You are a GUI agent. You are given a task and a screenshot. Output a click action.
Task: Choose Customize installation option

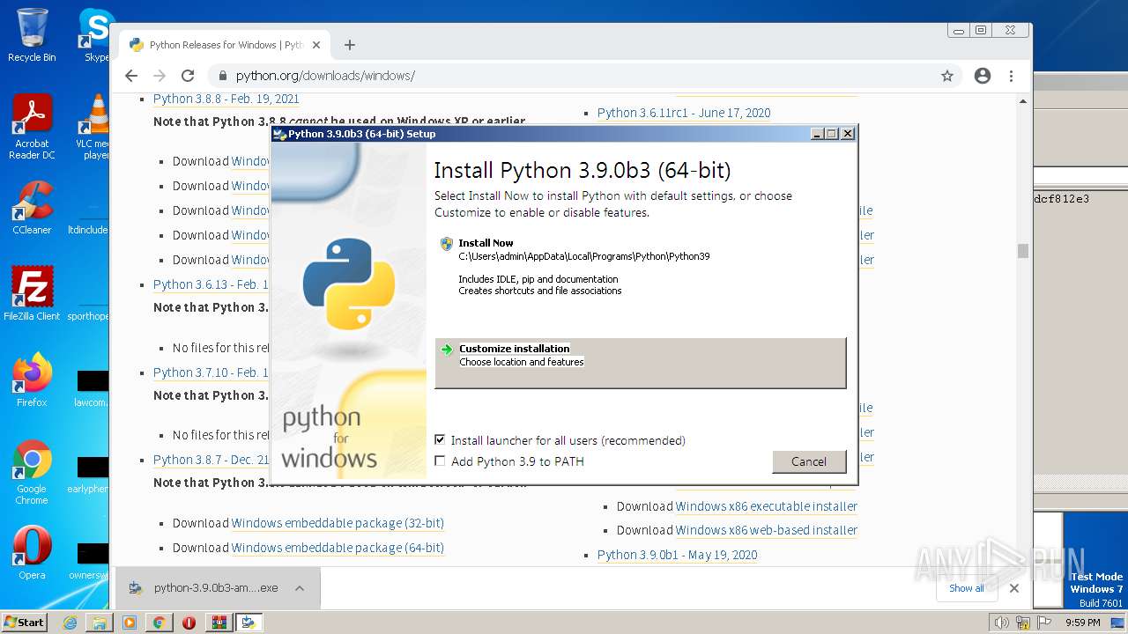point(641,363)
